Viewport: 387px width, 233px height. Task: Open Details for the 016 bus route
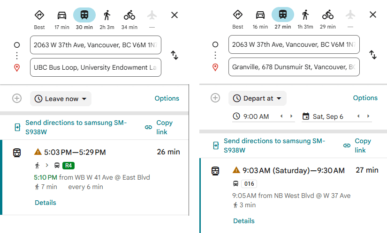coord(244,221)
